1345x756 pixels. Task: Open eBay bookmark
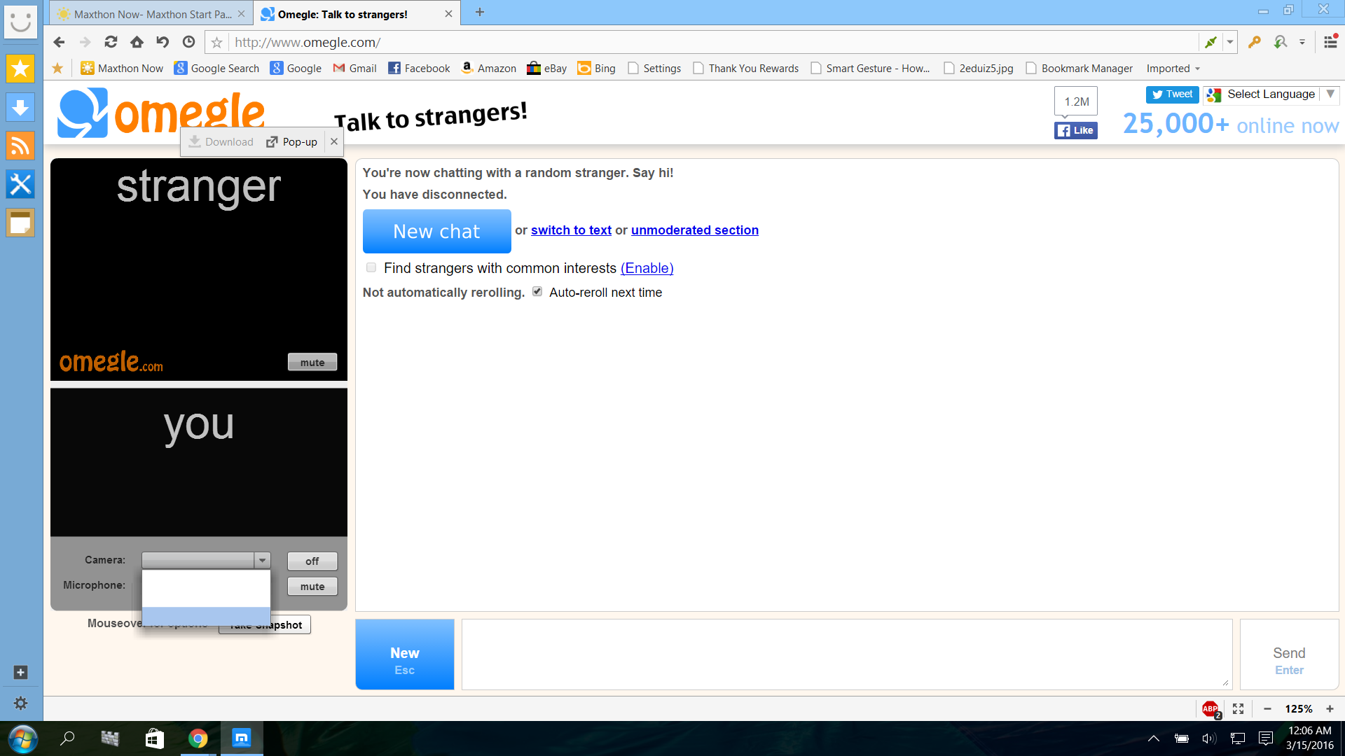[547, 69]
